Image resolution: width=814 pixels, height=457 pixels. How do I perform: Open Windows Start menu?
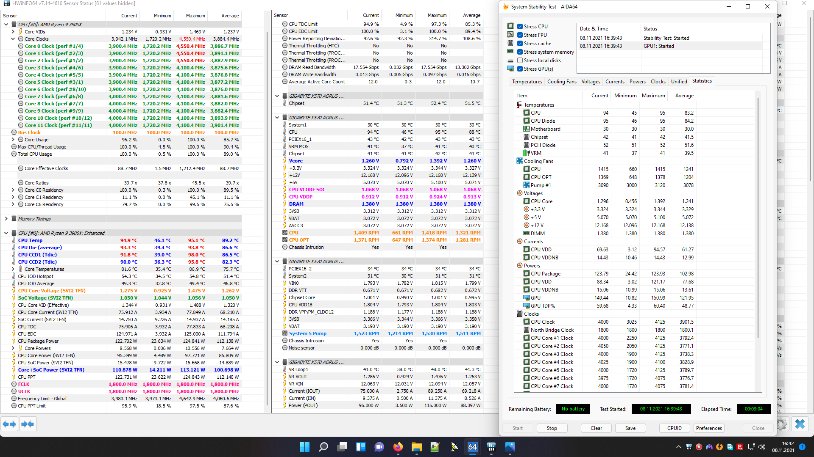tap(304, 447)
